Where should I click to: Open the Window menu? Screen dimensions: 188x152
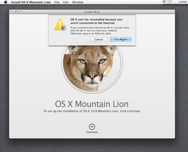tap(78, 2)
